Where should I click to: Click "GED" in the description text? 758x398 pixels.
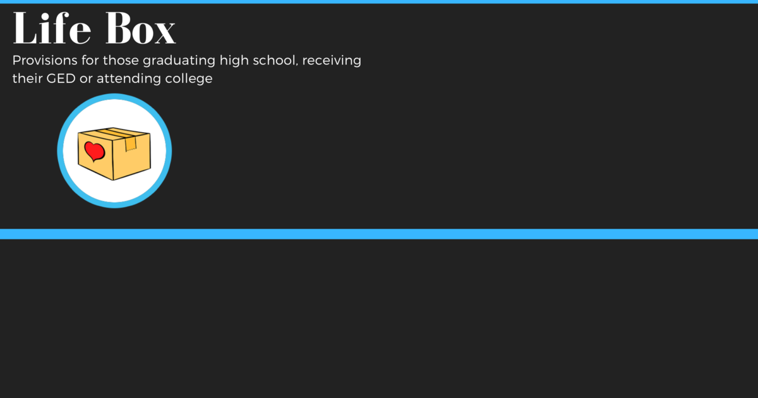pyautogui.click(x=59, y=79)
